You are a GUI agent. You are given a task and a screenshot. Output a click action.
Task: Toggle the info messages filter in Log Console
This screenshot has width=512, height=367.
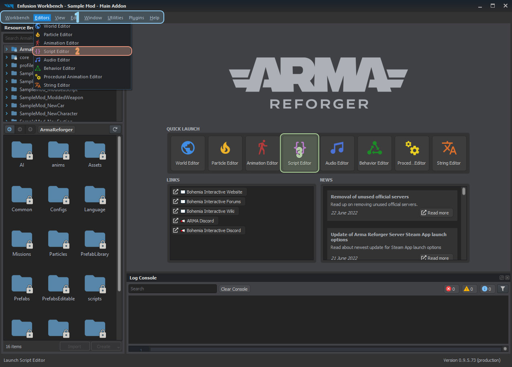click(x=487, y=289)
